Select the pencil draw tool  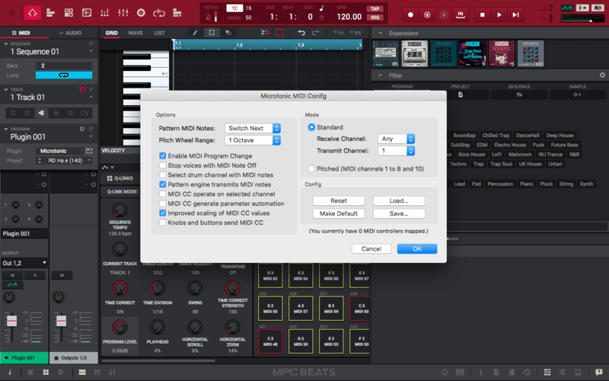[195, 33]
